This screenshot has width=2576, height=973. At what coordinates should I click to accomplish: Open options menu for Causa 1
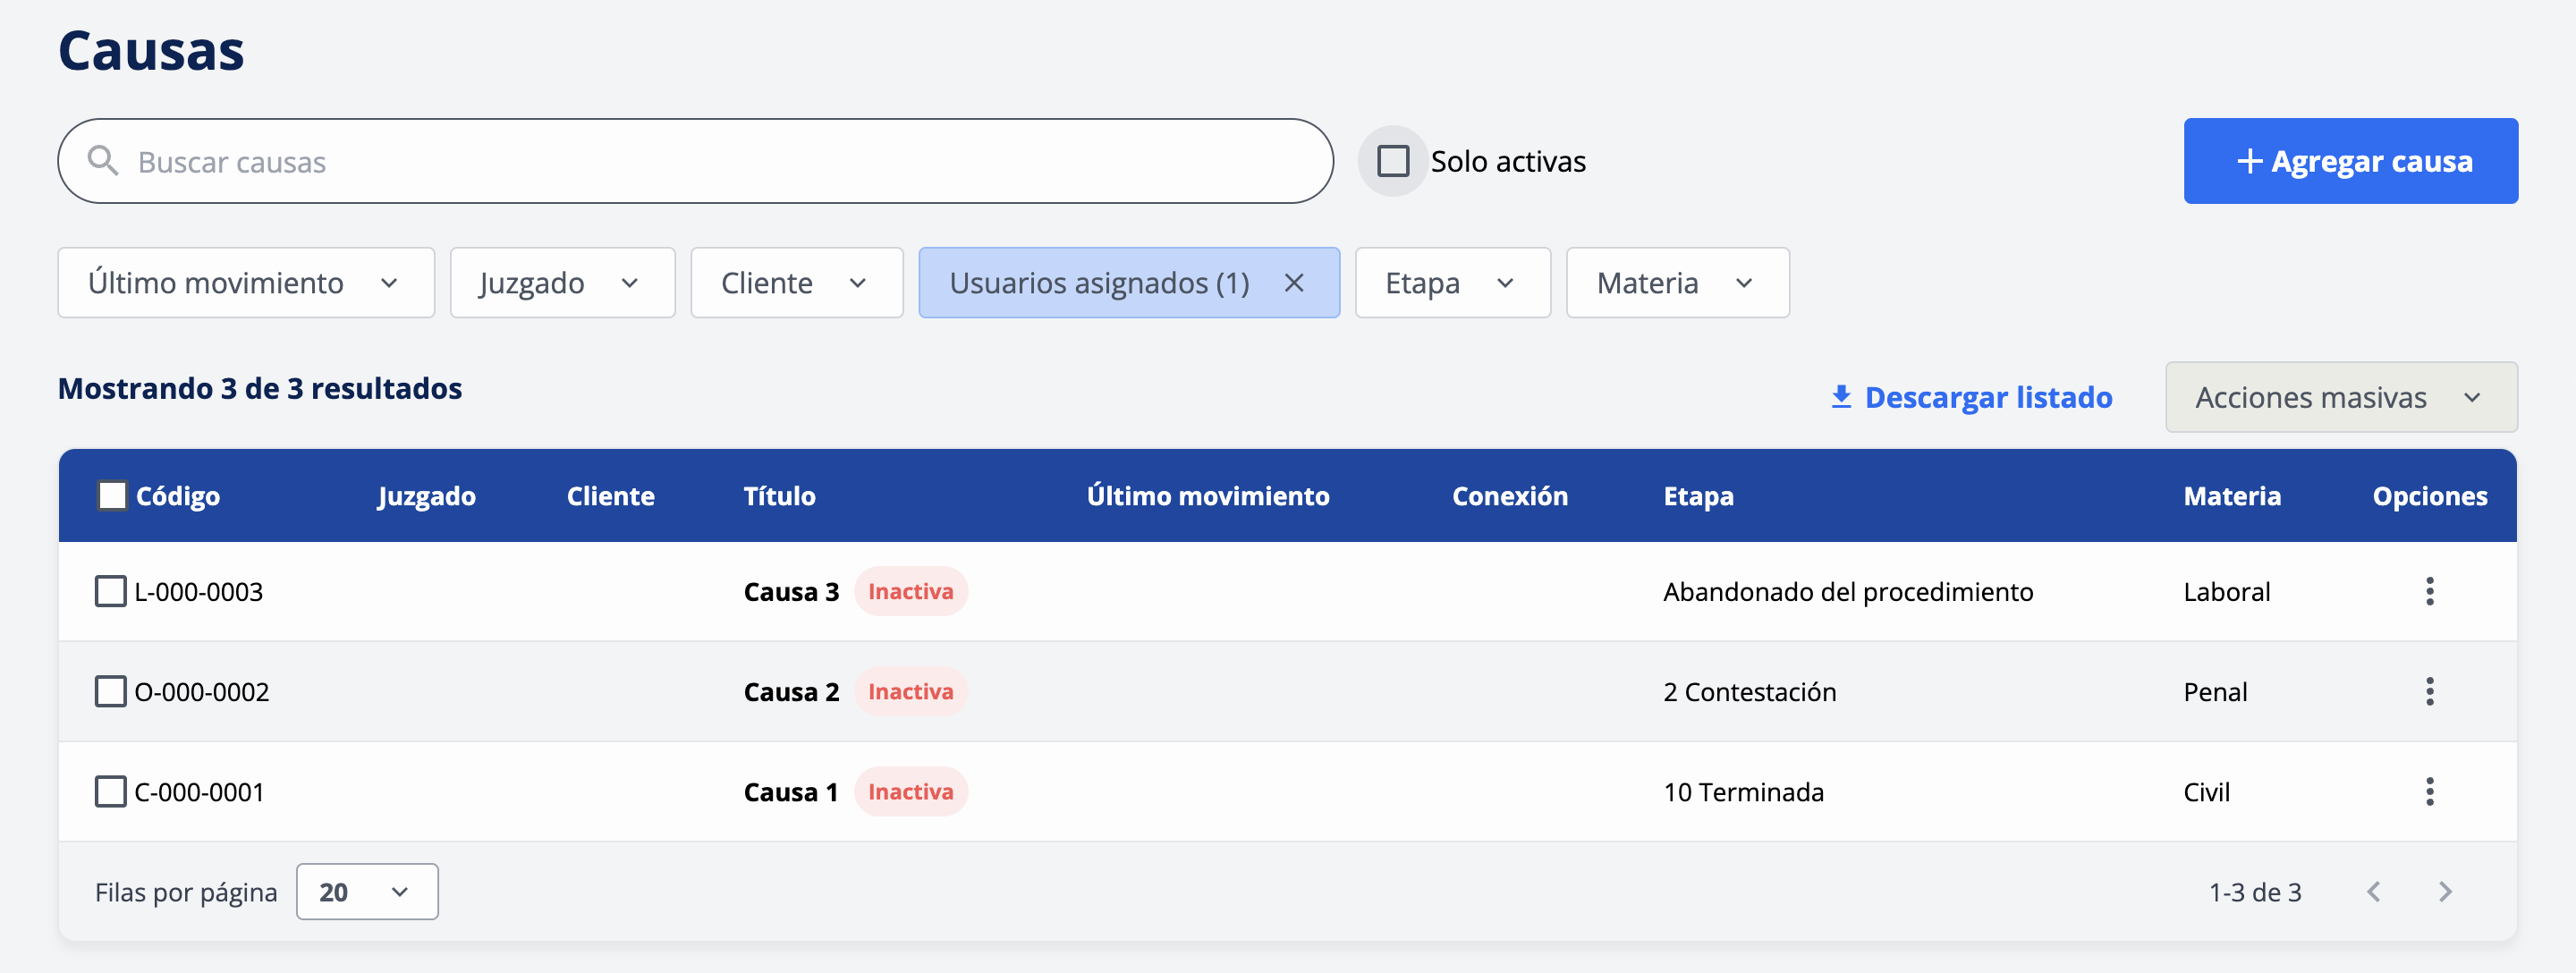pos(2429,791)
